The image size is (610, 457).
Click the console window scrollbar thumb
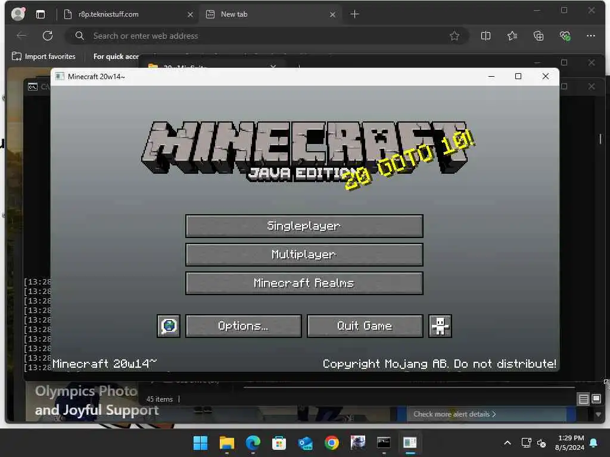(600, 139)
